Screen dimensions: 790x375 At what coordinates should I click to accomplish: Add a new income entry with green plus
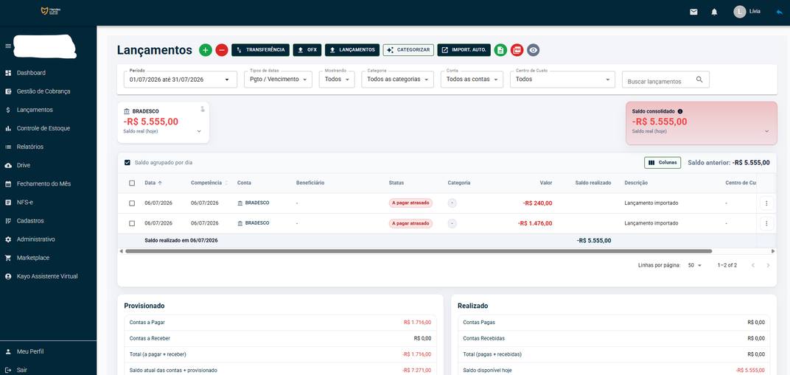205,50
